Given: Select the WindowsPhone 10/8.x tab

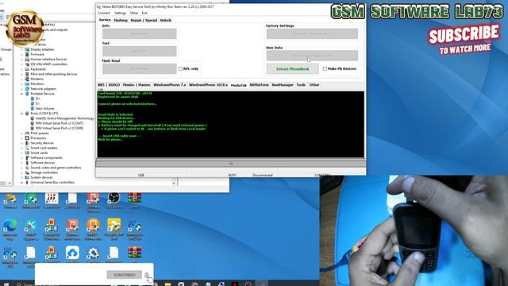Looking at the screenshot, I should (208, 85).
